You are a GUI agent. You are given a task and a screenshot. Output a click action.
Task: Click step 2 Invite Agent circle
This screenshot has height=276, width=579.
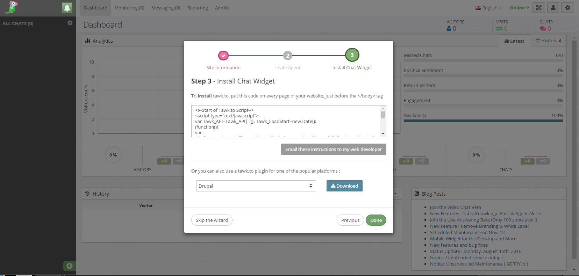pyautogui.click(x=288, y=56)
